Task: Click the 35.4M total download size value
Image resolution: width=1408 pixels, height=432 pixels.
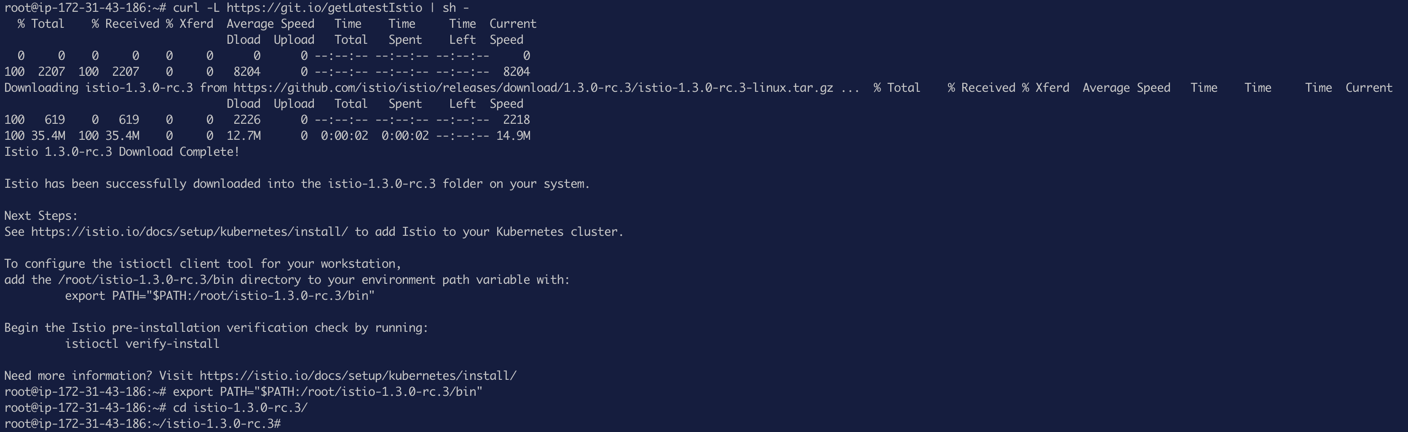Action: (x=48, y=136)
